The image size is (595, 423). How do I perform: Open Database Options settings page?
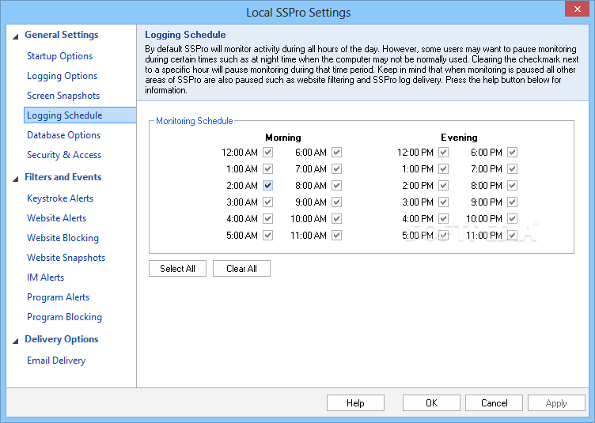point(63,135)
